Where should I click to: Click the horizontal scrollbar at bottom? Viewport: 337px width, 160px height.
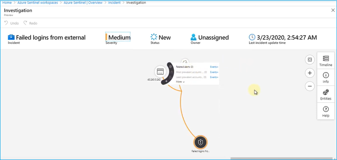tap(282, 158)
